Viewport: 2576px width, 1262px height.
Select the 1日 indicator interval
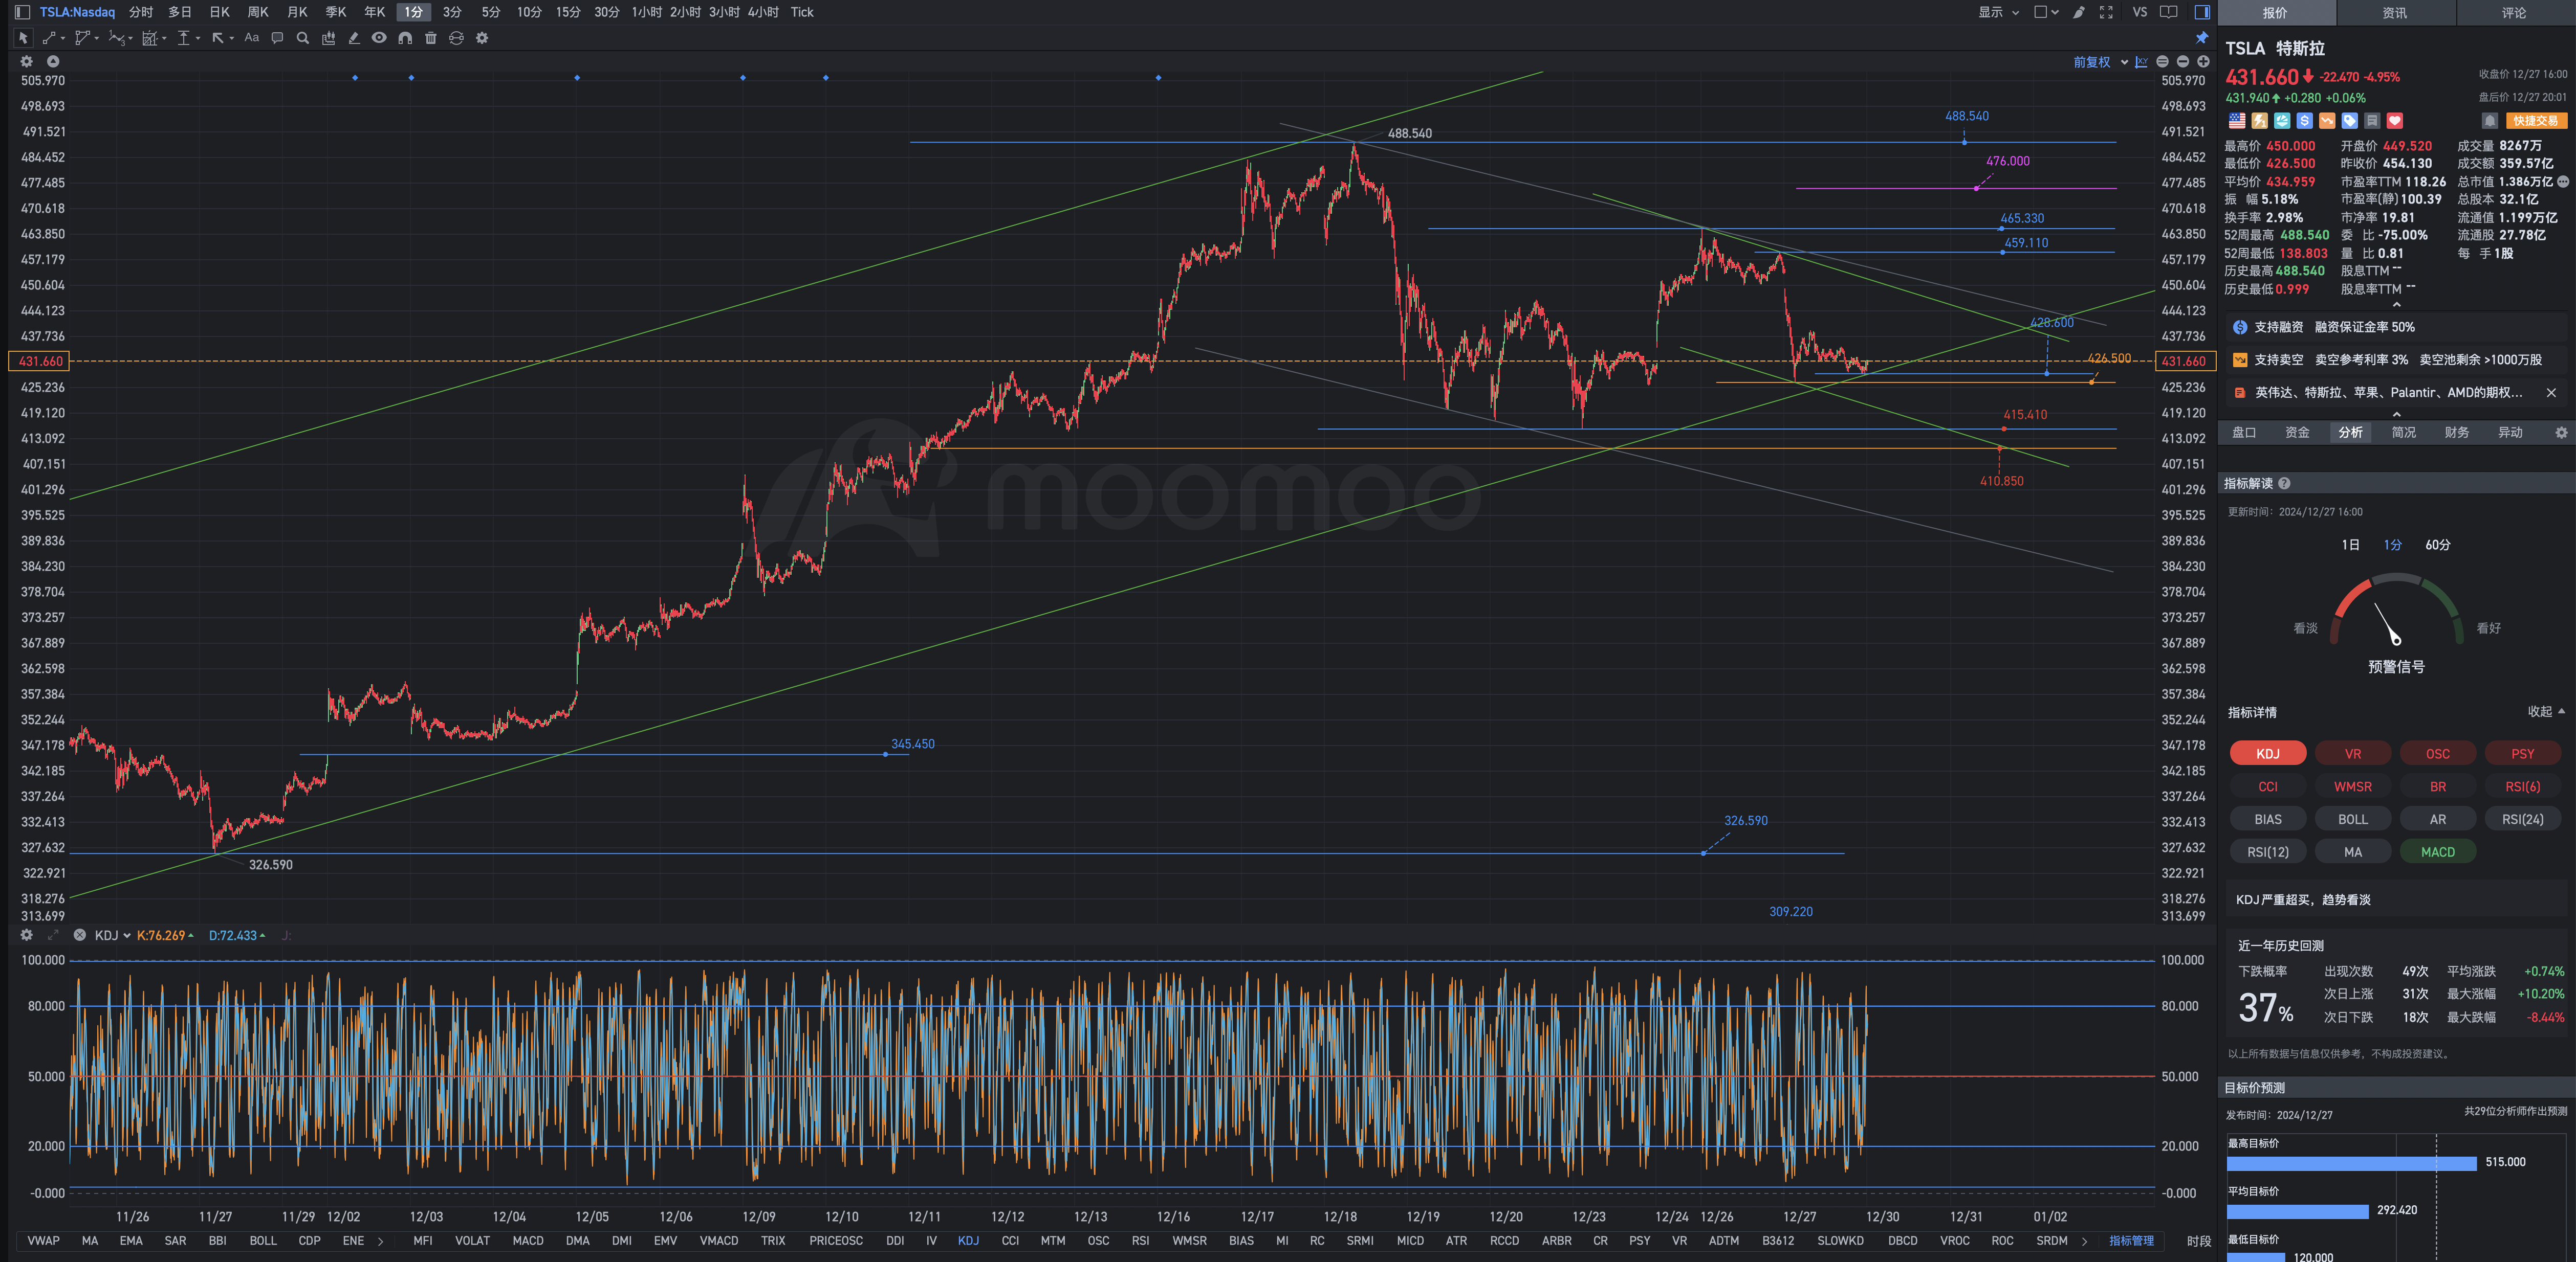coord(2350,545)
